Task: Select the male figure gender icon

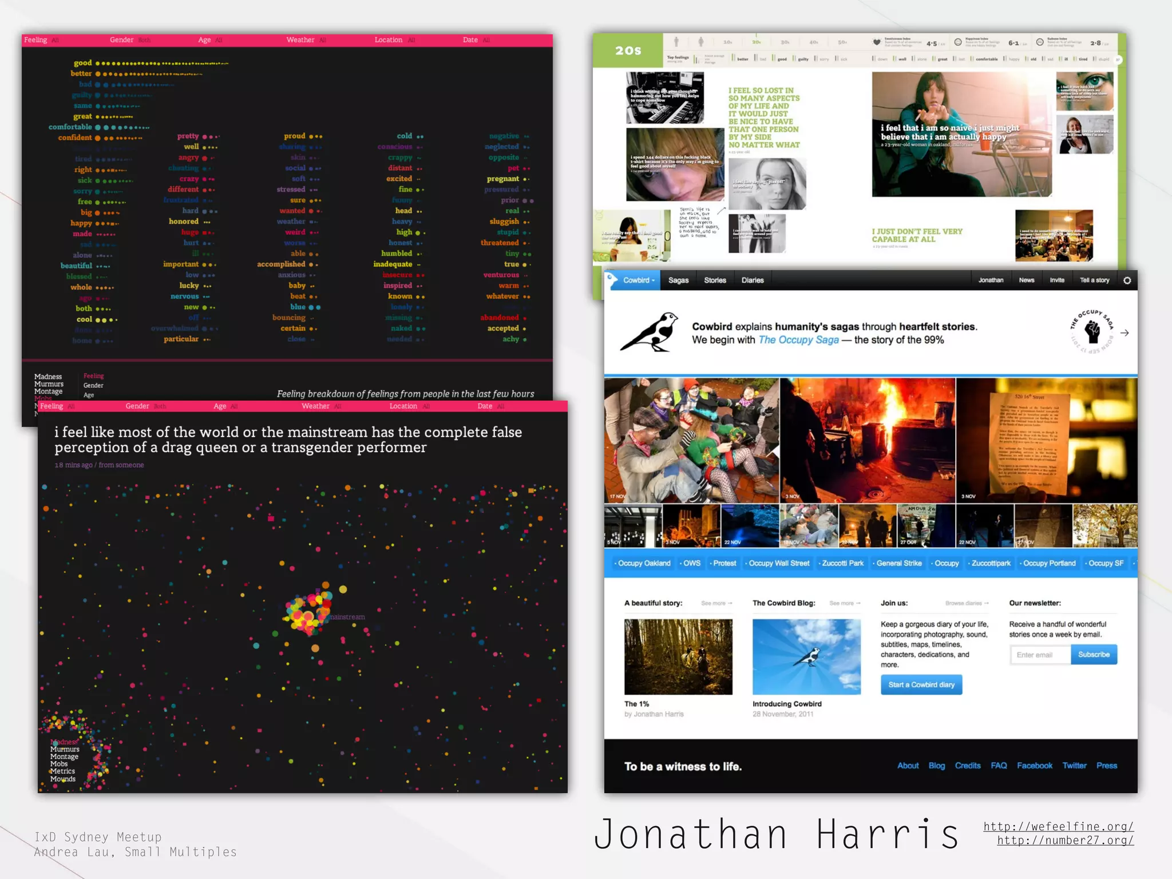Action: point(676,42)
